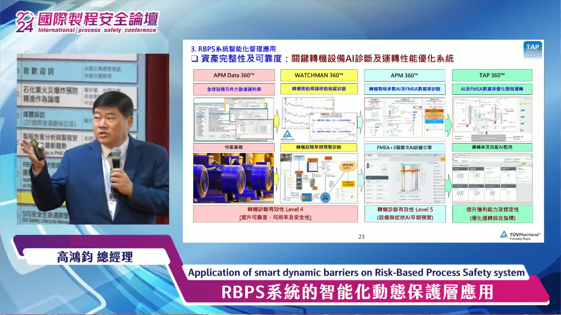Click slide page number 23
Image resolution: width=561 pixels, height=315 pixels.
click(x=362, y=237)
